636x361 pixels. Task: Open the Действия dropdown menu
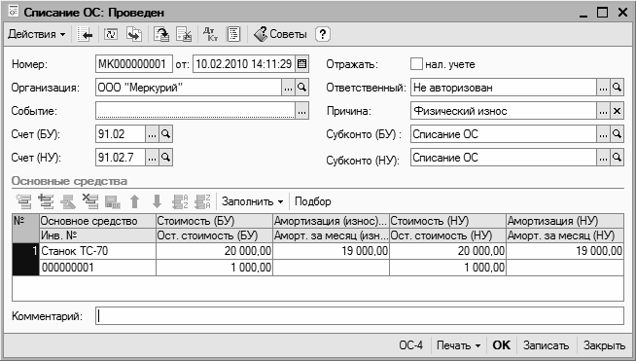coord(37,34)
